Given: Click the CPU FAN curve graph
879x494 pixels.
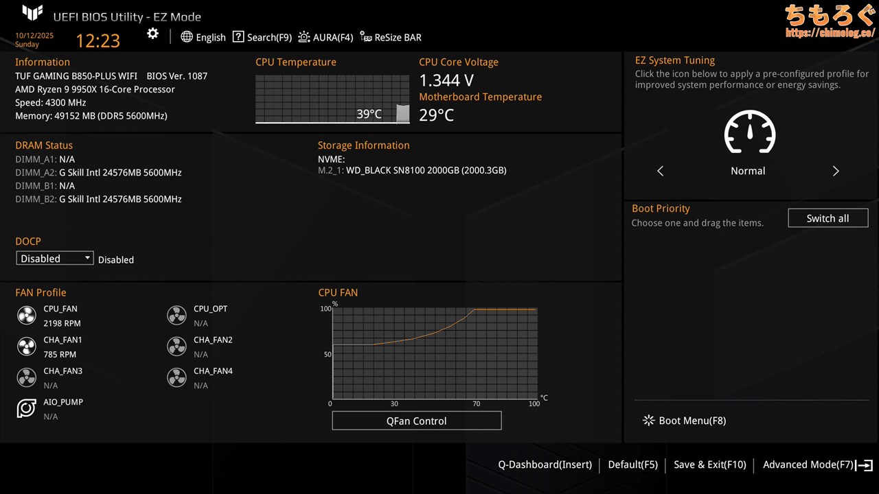Looking at the screenshot, I should click(x=434, y=353).
